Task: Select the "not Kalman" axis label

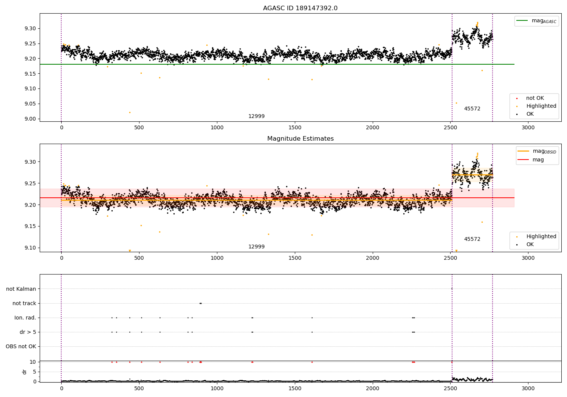Action: click(x=21, y=289)
